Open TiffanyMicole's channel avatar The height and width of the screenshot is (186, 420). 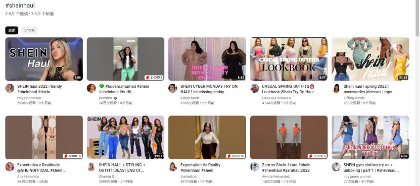pyautogui.click(x=336, y=88)
